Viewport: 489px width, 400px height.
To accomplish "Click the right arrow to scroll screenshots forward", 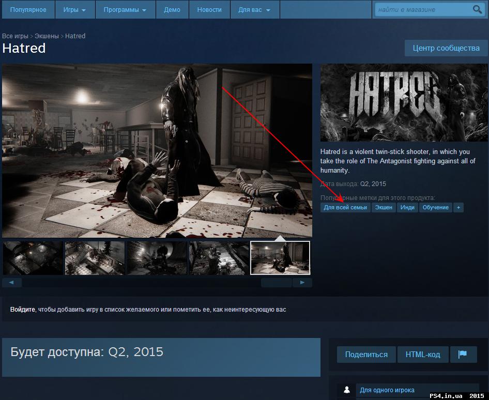I will (x=302, y=282).
